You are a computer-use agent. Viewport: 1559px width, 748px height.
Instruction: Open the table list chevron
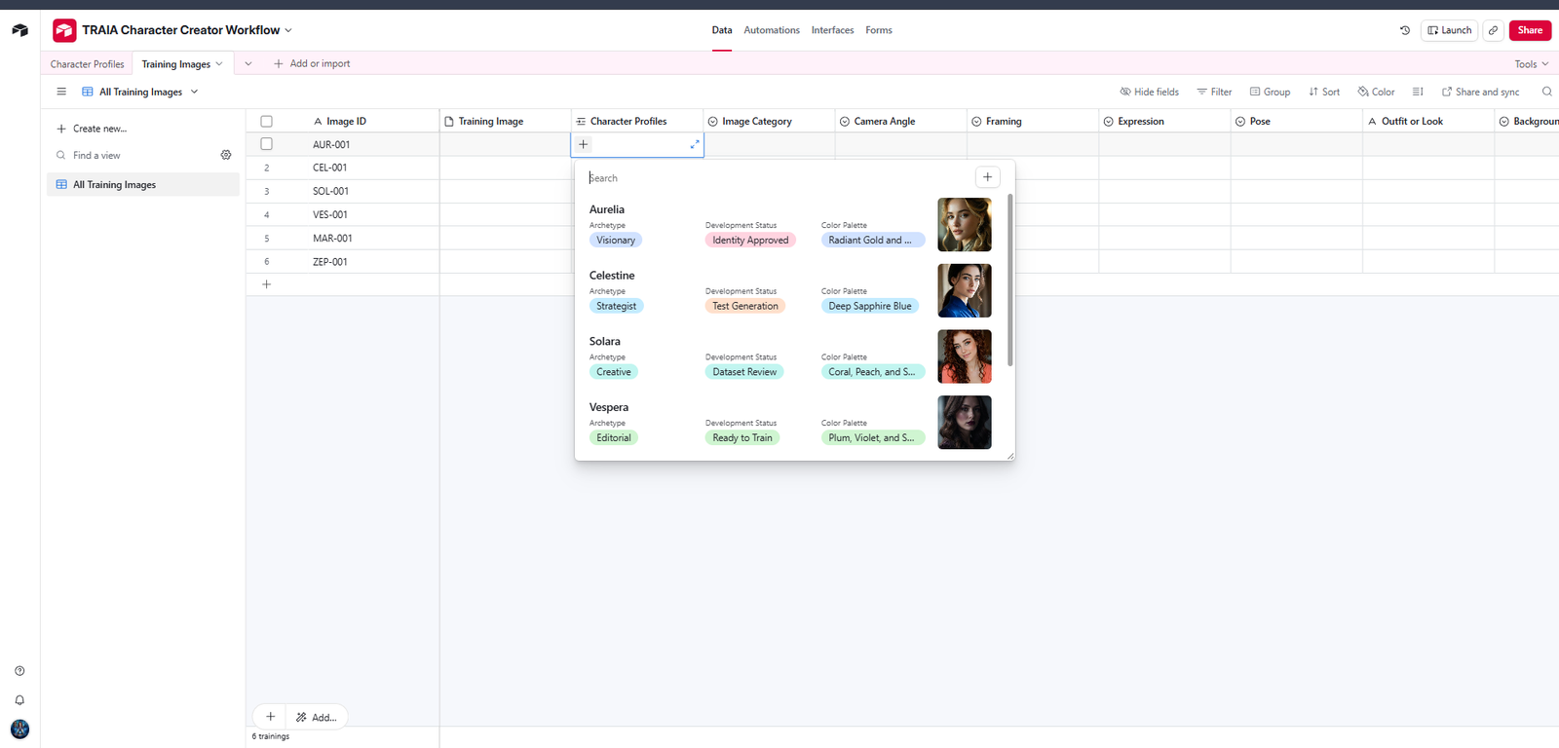tap(248, 64)
